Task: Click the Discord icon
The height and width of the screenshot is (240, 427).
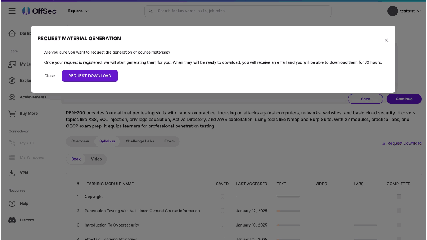Action: (12, 220)
